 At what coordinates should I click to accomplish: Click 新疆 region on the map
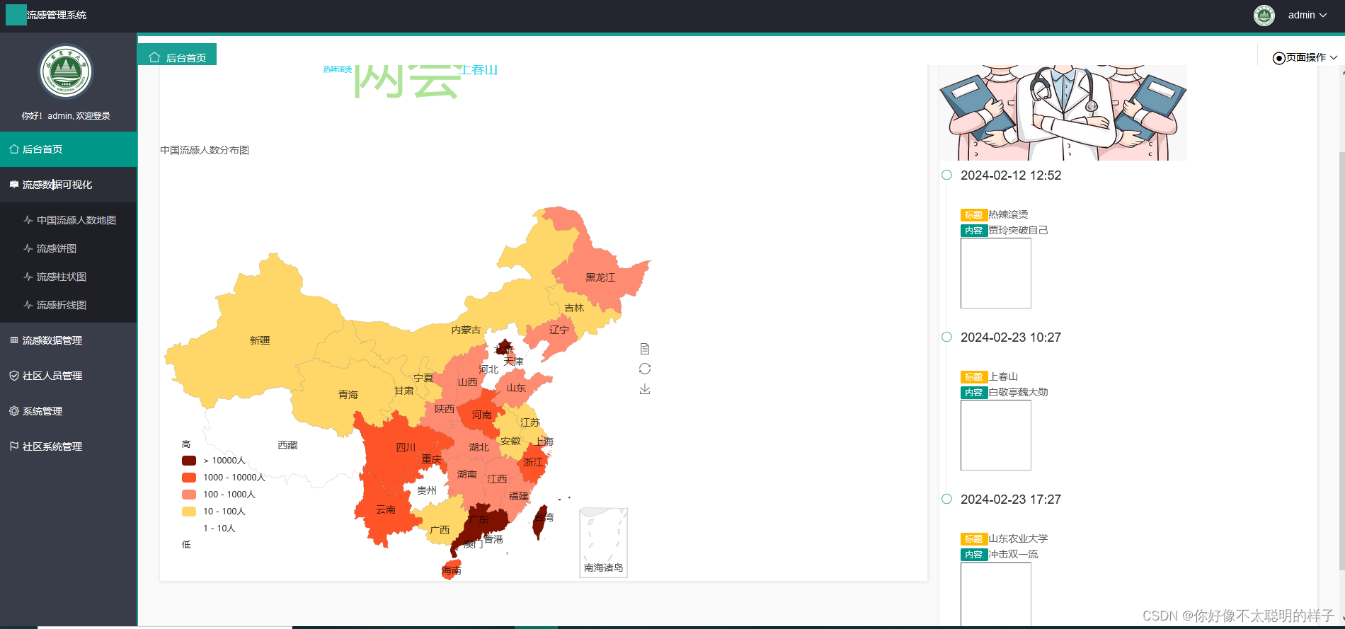[x=260, y=340]
